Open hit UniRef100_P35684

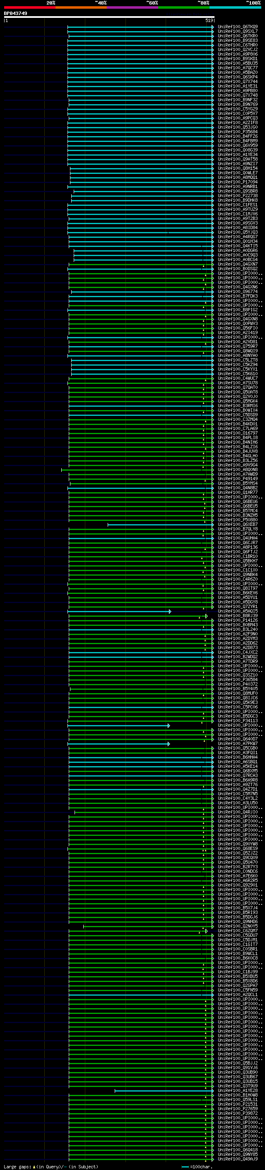(238, 132)
